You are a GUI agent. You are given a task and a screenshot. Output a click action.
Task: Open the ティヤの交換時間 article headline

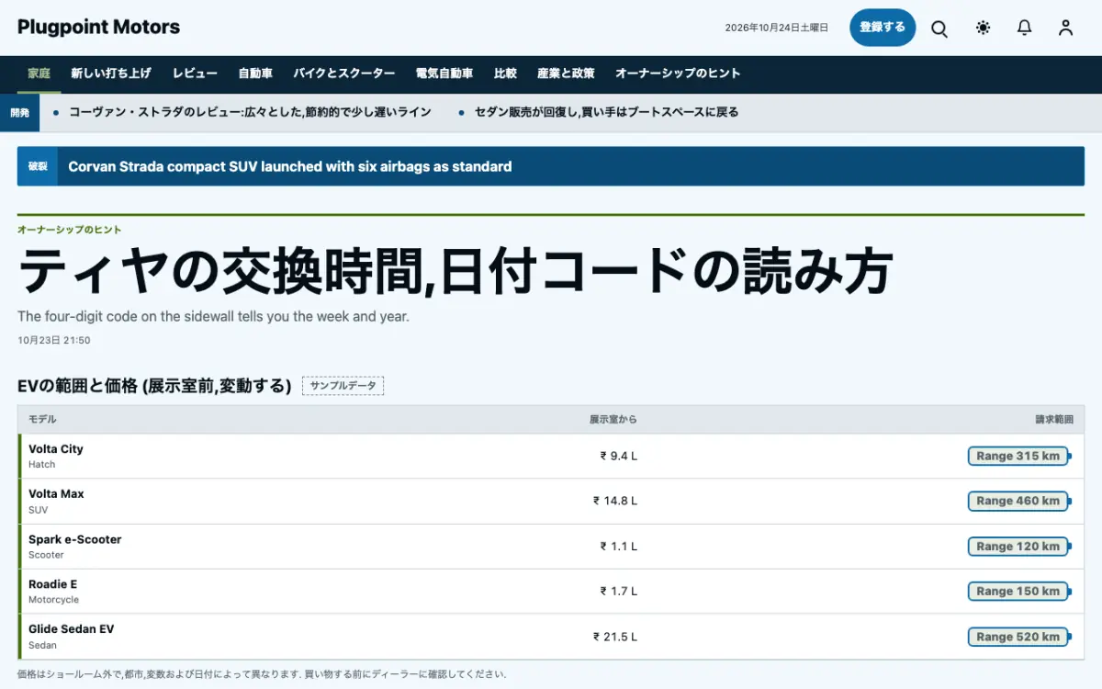tap(455, 271)
